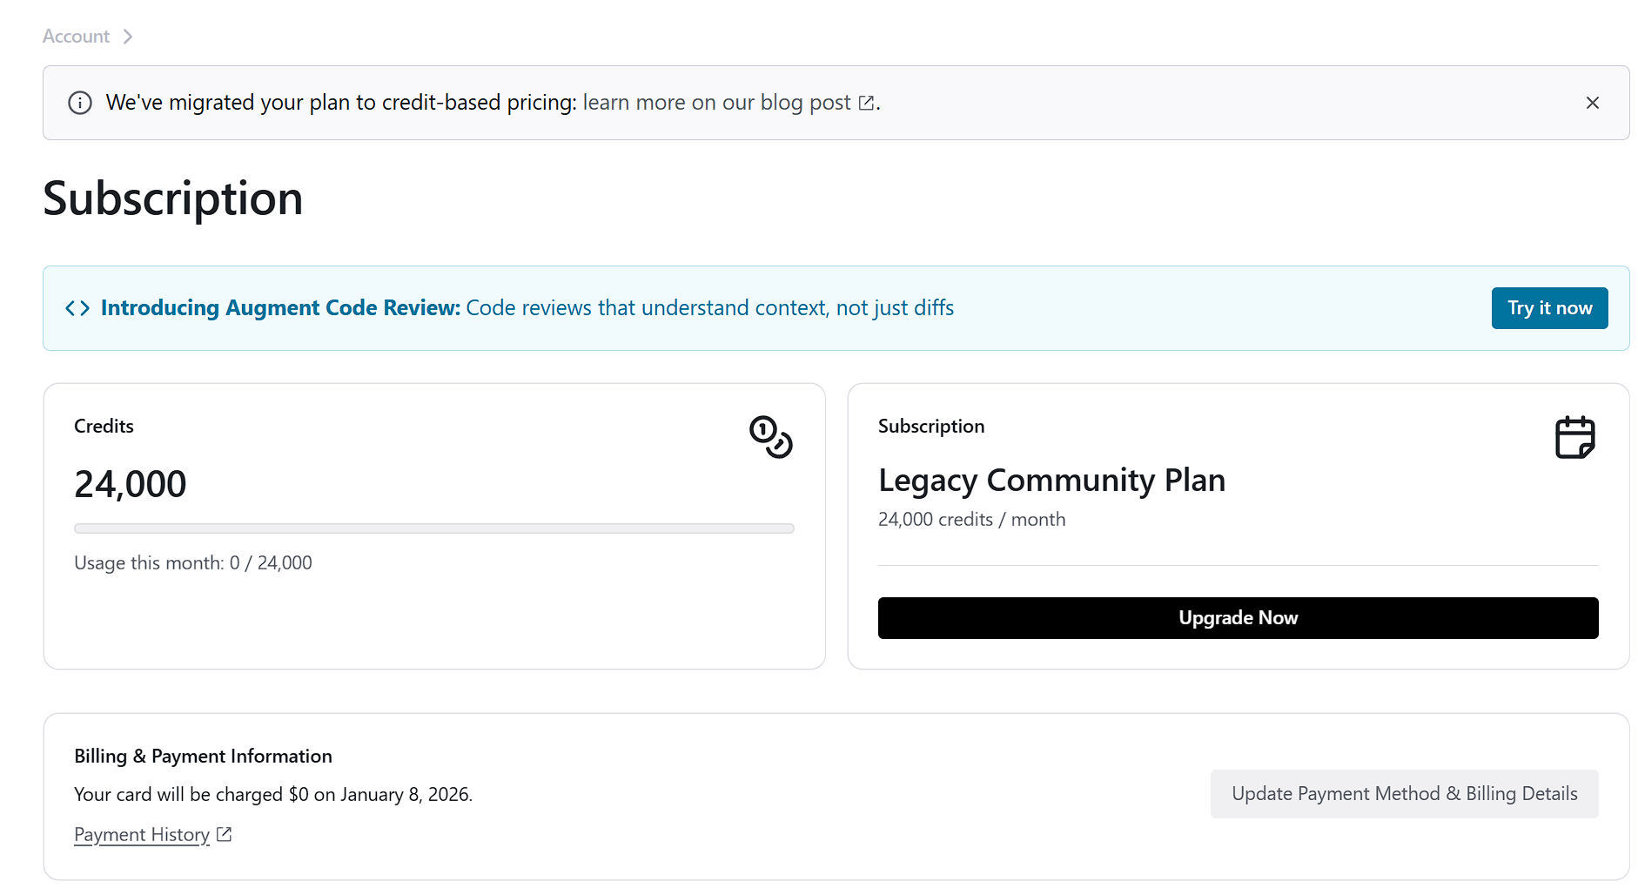Open external link icon beside Payment History

[x=224, y=834]
